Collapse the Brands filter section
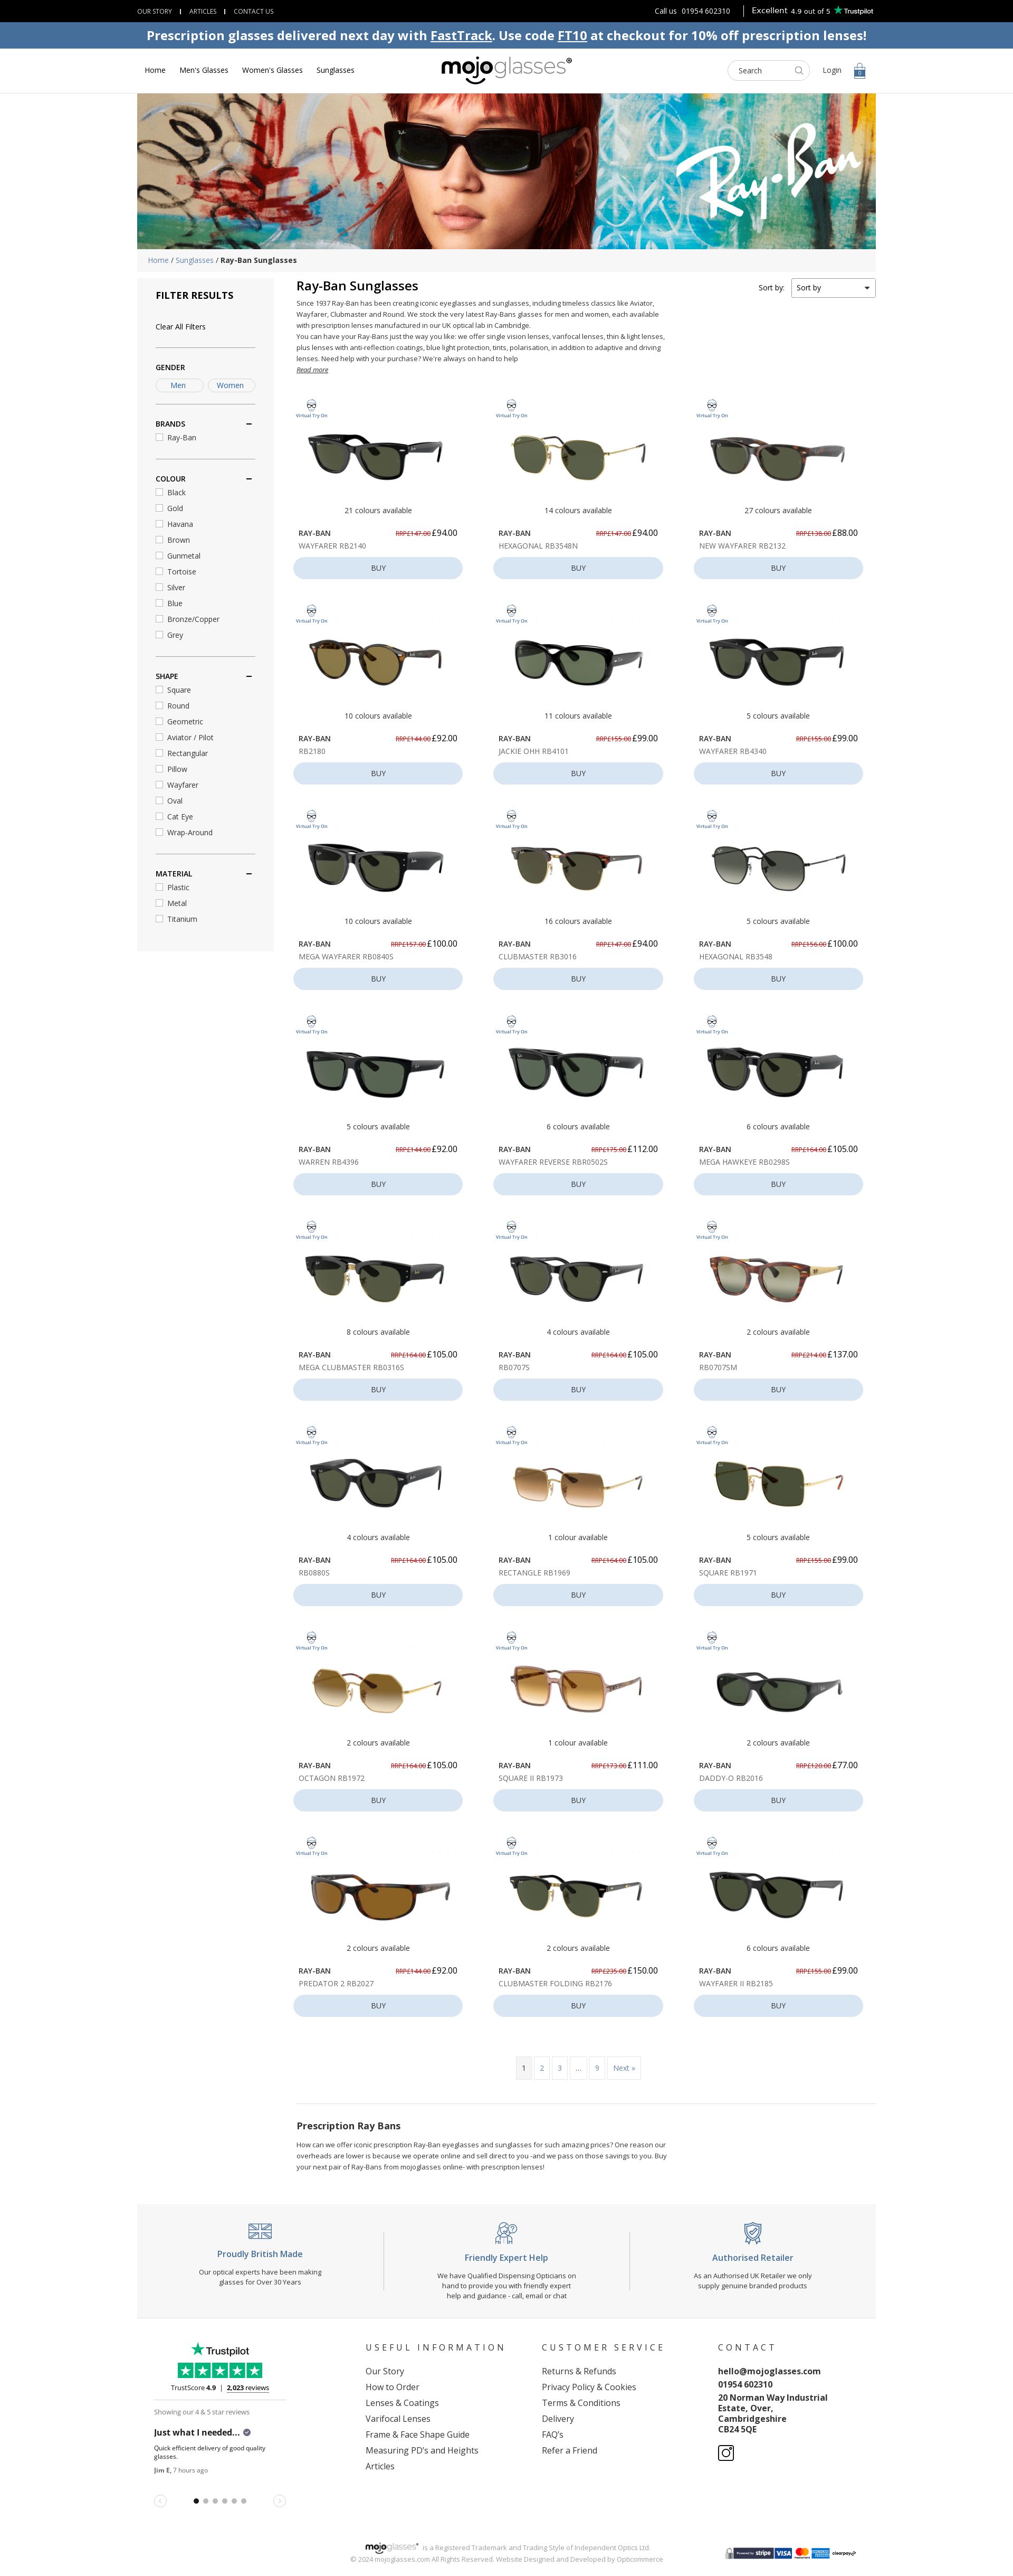The width and height of the screenshot is (1013, 2576). click(249, 424)
